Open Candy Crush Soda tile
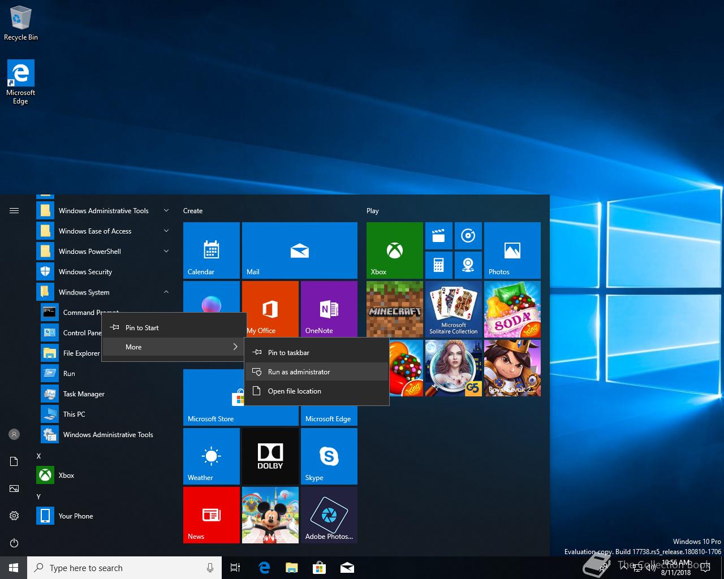Viewport: 724px width, 579px height. pos(512,309)
